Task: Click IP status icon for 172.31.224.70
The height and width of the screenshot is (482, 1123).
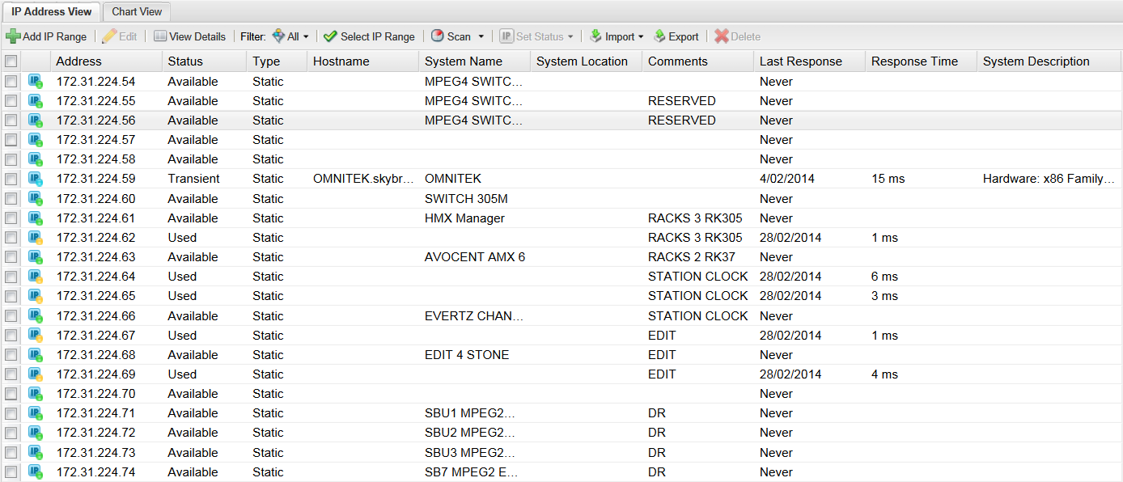Action: (x=36, y=394)
